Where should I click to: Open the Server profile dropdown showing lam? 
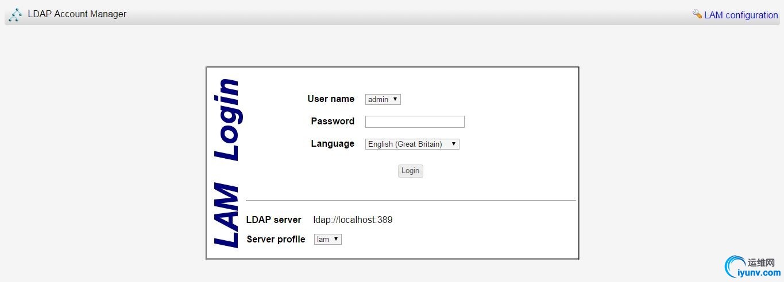click(327, 239)
